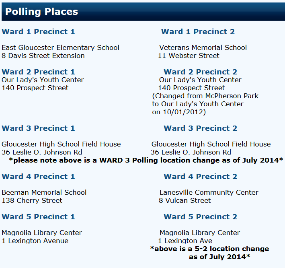
Task: Open the Ward 4 Precinct 1 heading
Action: click(38, 177)
